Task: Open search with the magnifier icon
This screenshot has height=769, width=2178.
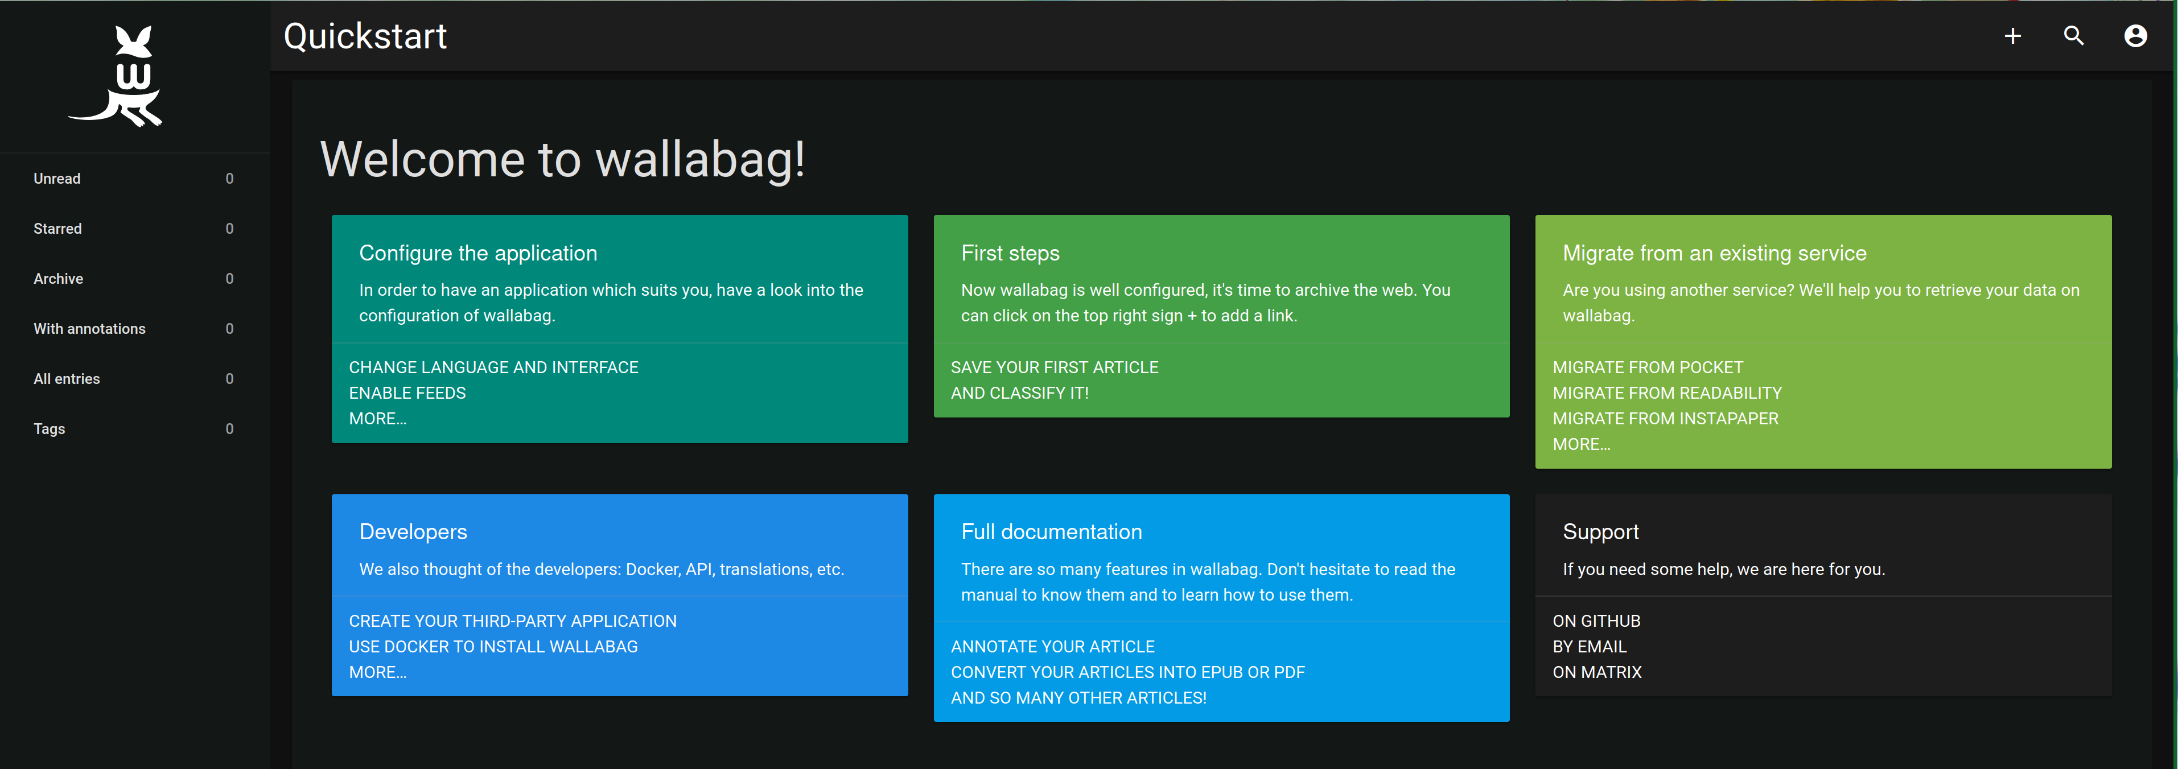Action: 2073,35
